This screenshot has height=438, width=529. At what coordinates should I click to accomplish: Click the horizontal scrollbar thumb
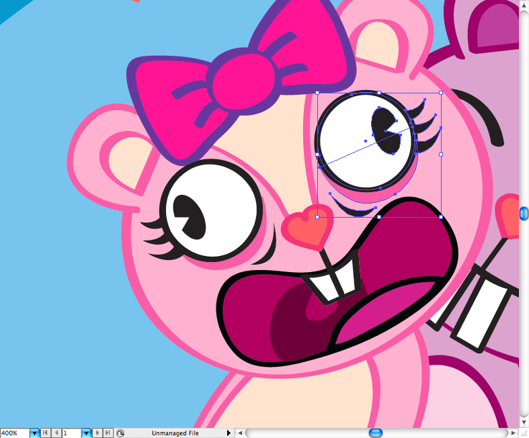pyautogui.click(x=376, y=433)
